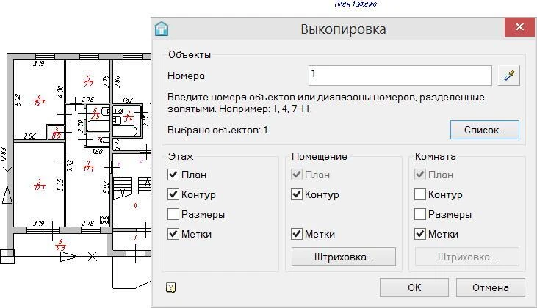Click the eyedropper pick-objects icon

coord(508,76)
